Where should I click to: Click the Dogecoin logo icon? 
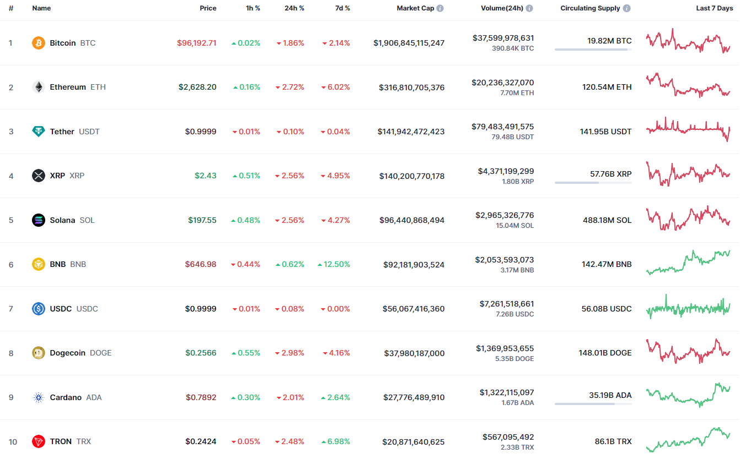39,353
